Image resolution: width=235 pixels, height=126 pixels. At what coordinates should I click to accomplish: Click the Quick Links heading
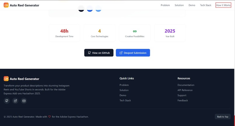pos(127,78)
